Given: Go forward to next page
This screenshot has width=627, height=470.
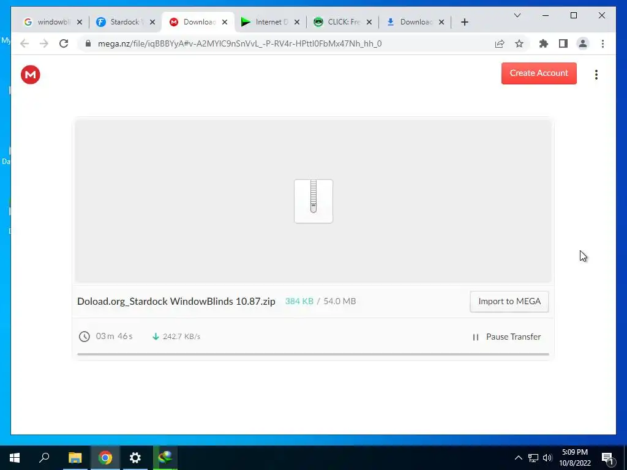Looking at the screenshot, I should click(44, 43).
